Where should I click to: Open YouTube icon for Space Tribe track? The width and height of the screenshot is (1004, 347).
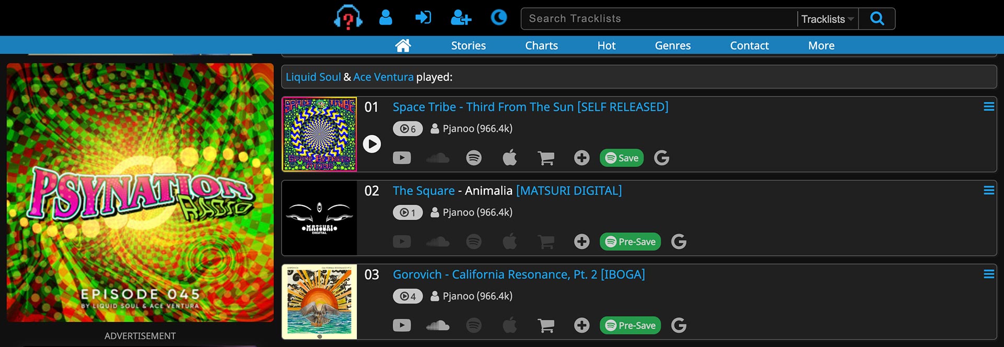[402, 158]
